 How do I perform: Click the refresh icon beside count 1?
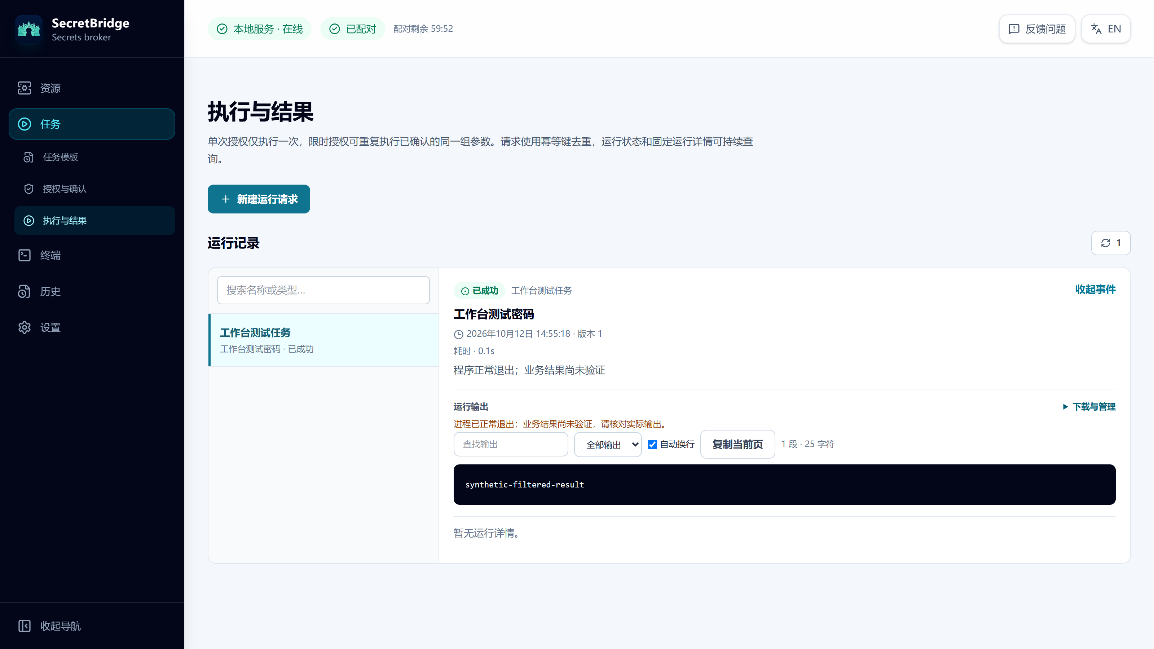point(1106,243)
